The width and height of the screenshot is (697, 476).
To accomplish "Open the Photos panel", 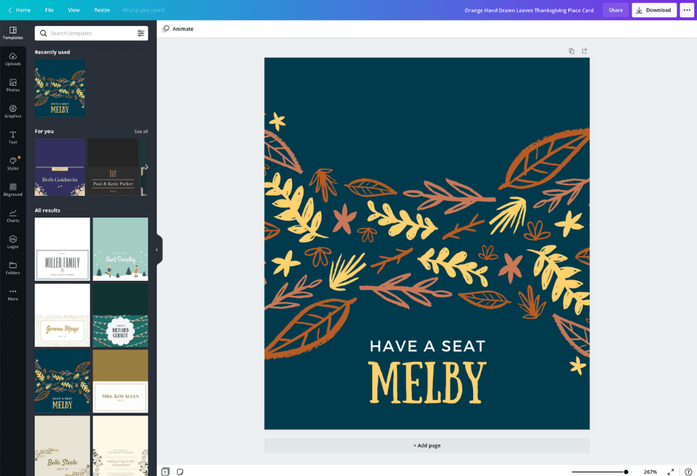I will [13, 85].
